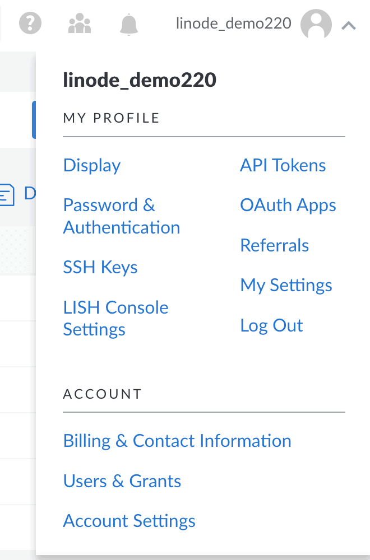
Task: Go to Users & Grants
Action: (x=122, y=481)
